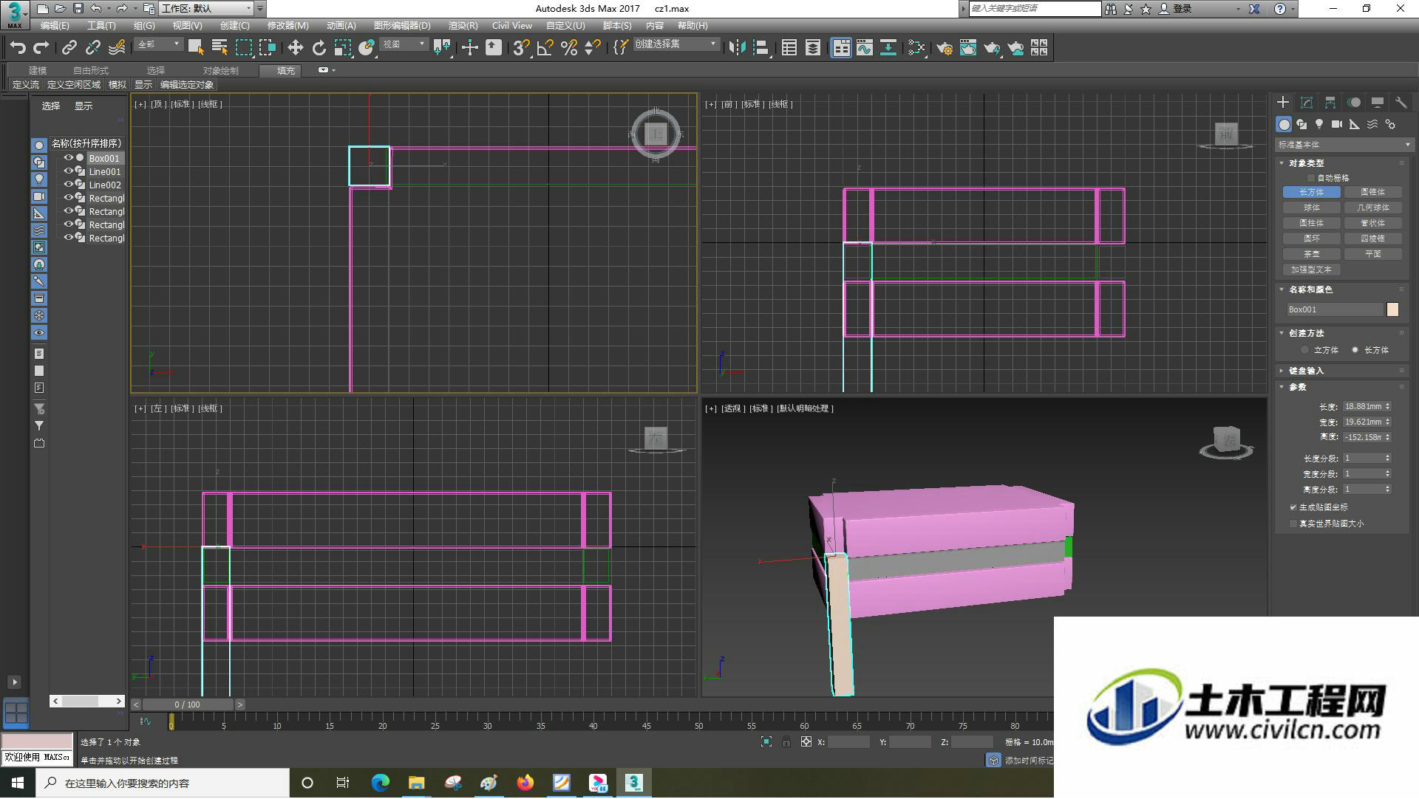Switch to the Modify command panel tab

[x=1307, y=103]
